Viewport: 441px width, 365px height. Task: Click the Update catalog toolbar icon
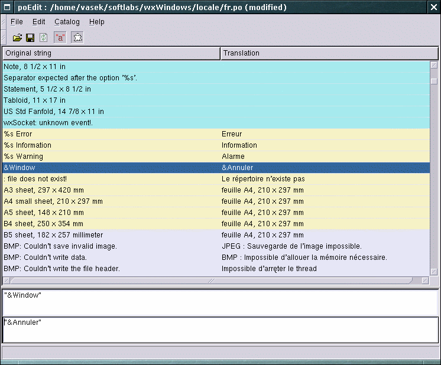tap(43, 38)
